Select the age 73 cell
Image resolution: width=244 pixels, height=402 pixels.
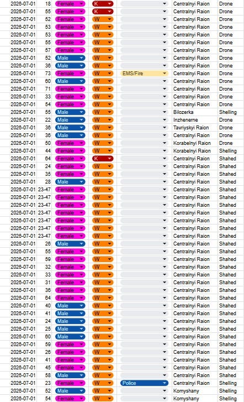pos(44,74)
